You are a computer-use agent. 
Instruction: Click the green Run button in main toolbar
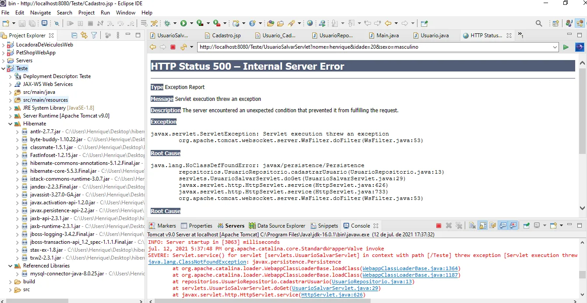click(x=184, y=23)
